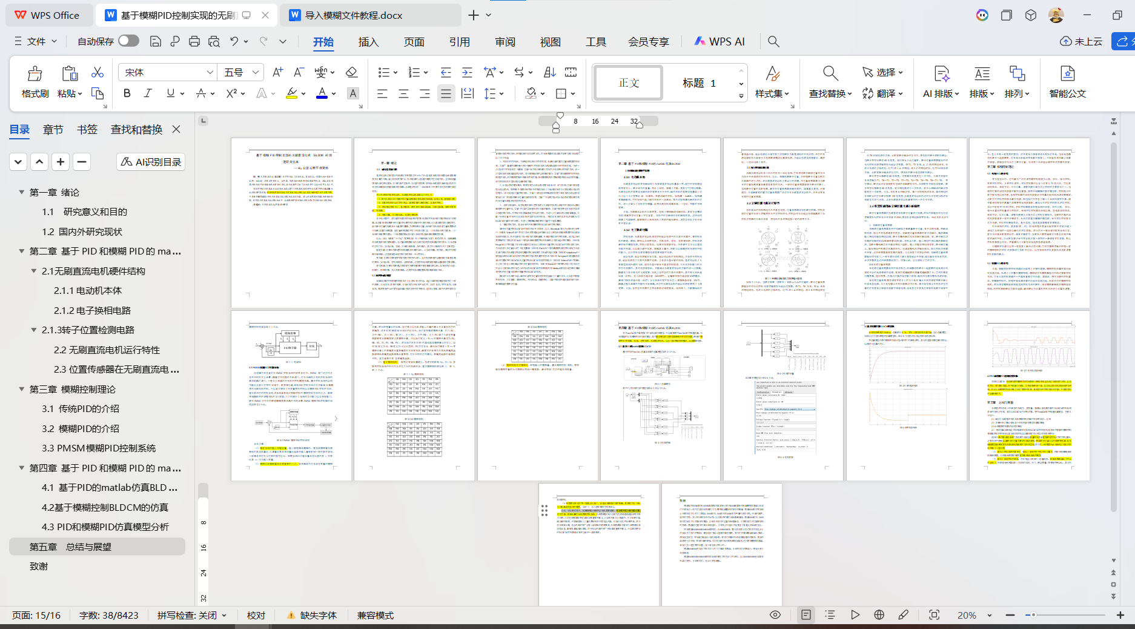Collapse the 第三章 模糊控制理论 outline node
The height and width of the screenshot is (629, 1135).
pos(22,389)
